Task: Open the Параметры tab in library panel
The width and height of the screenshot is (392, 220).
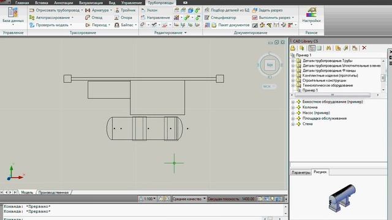Action: (x=301, y=172)
